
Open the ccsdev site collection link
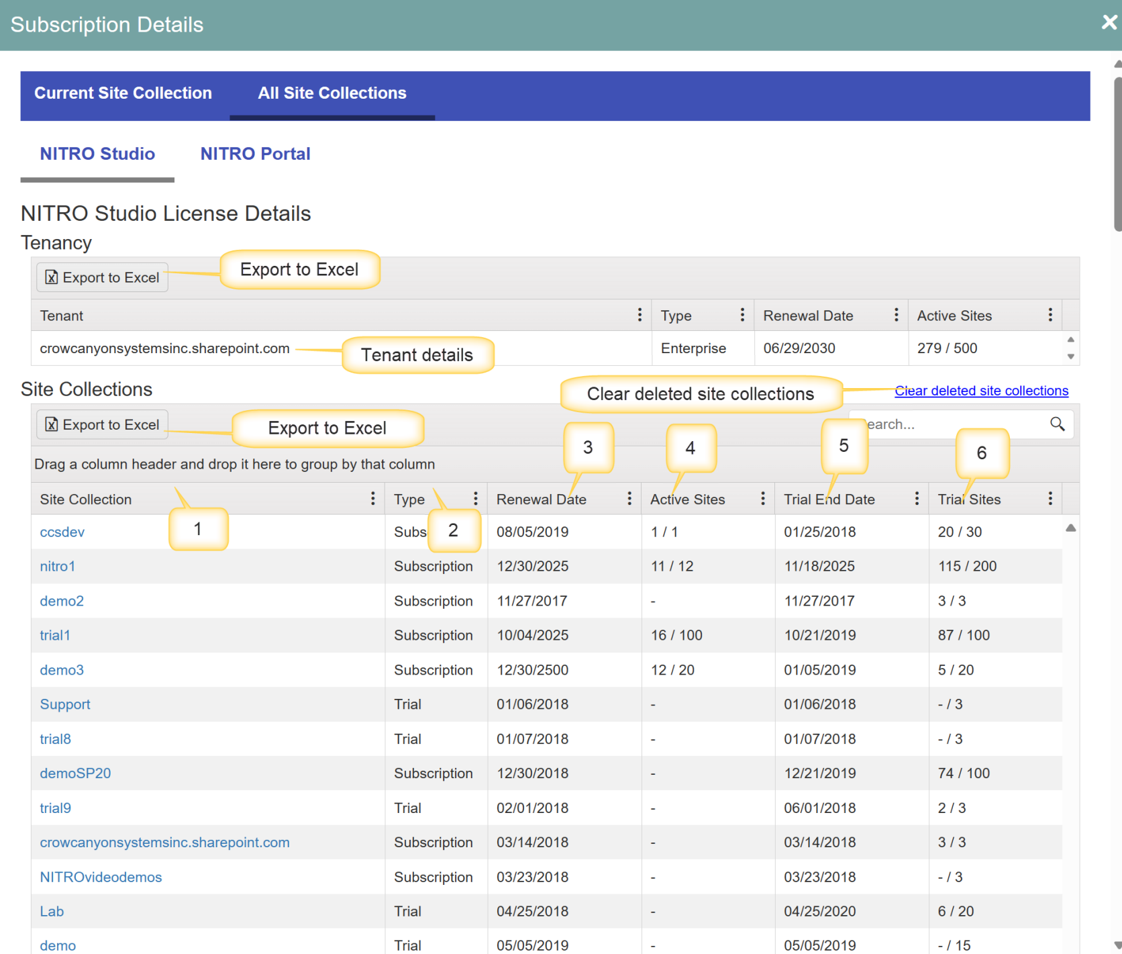[62, 532]
